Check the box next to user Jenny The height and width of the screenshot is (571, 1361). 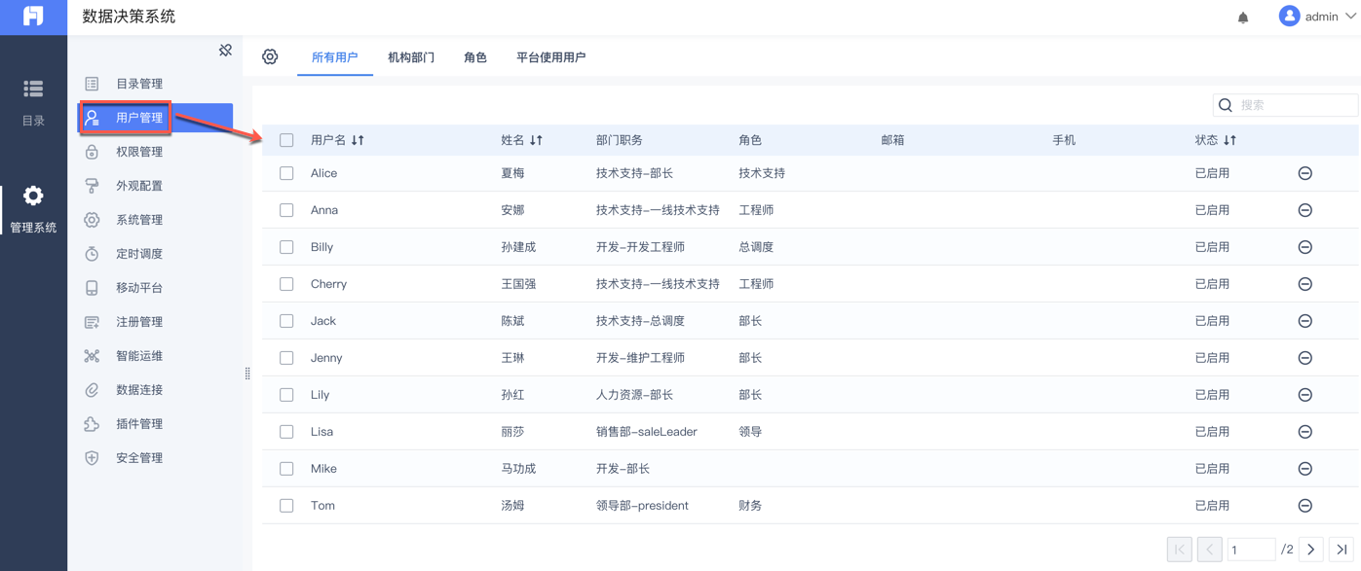pyautogui.click(x=286, y=358)
